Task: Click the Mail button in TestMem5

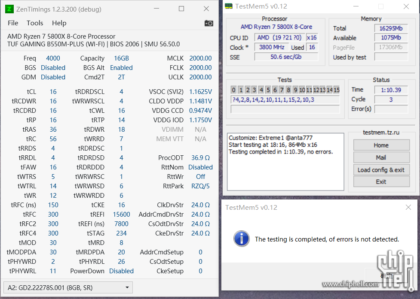Action: click(381, 157)
